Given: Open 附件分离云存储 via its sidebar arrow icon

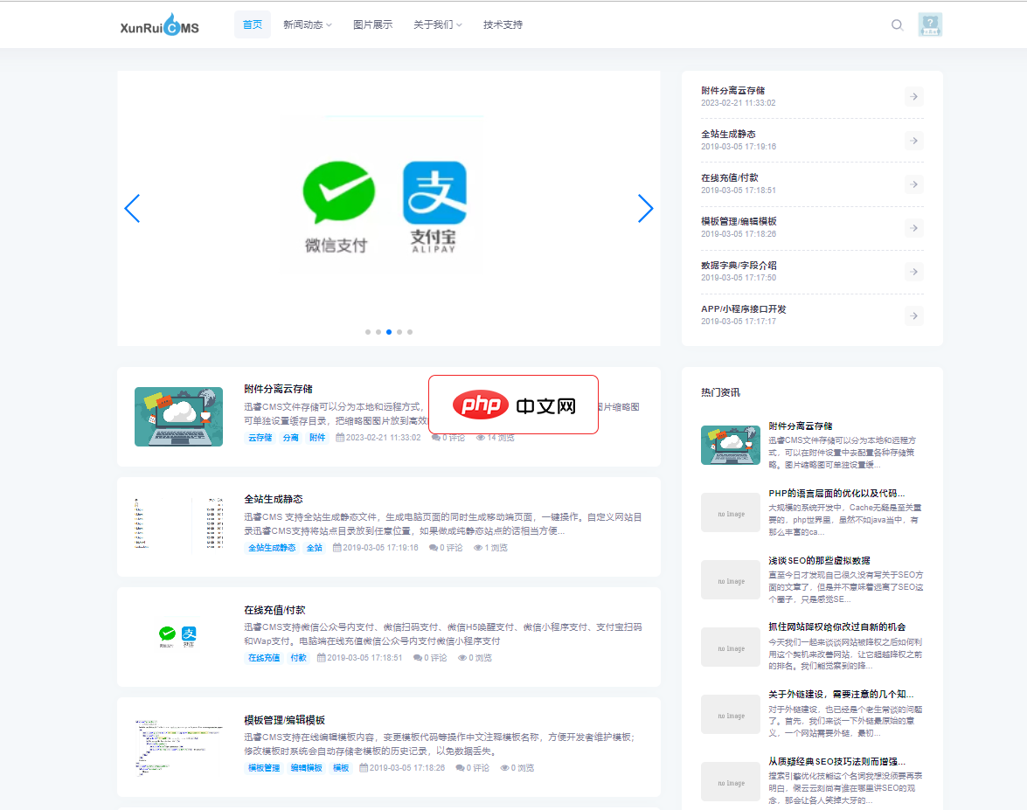Looking at the screenshot, I should [x=913, y=96].
